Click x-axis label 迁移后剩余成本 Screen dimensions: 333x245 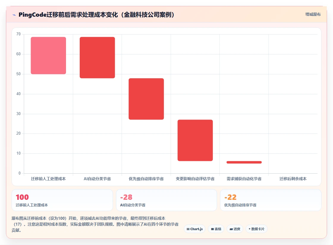pyautogui.click(x=293, y=179)
